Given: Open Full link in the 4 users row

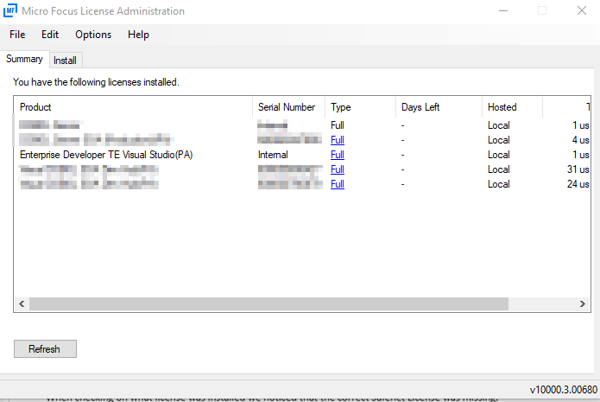Looking at the screenshot, I should 338,140.
